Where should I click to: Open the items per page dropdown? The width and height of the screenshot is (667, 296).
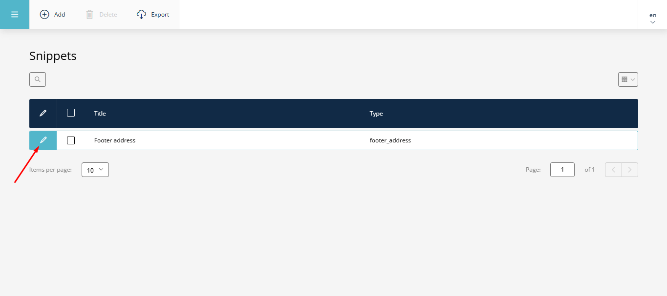95,170
